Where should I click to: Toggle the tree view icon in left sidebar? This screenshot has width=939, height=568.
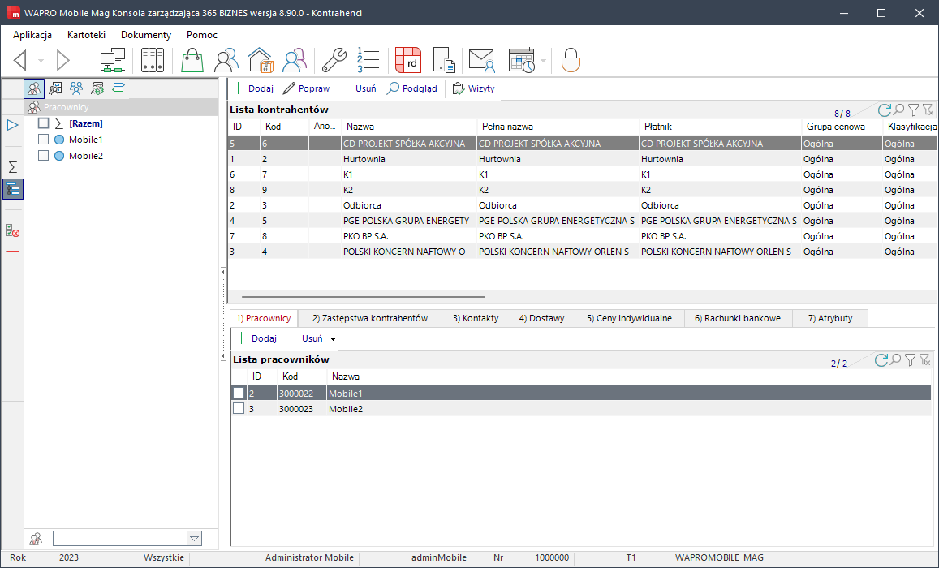pyautogui.click(x=12, y=189)
